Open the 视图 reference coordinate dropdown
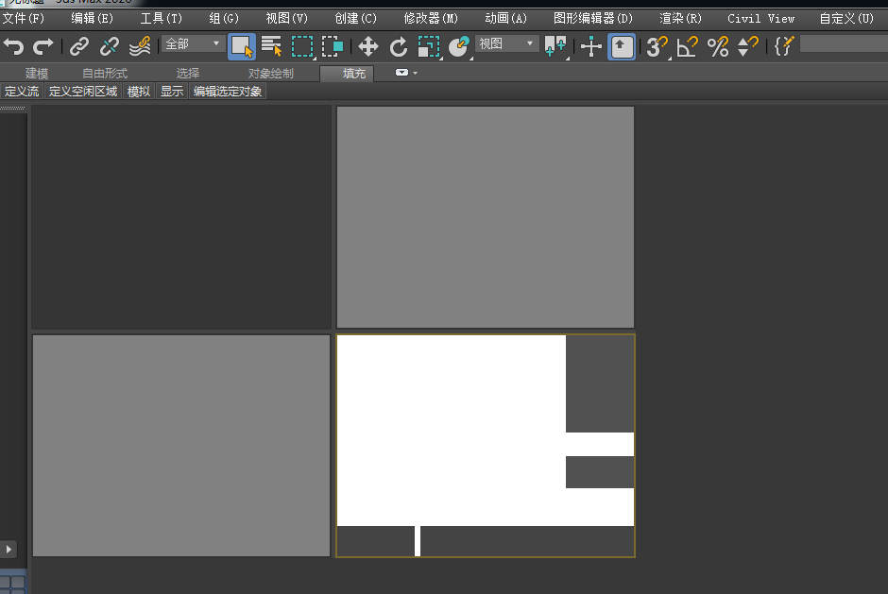 506,44
